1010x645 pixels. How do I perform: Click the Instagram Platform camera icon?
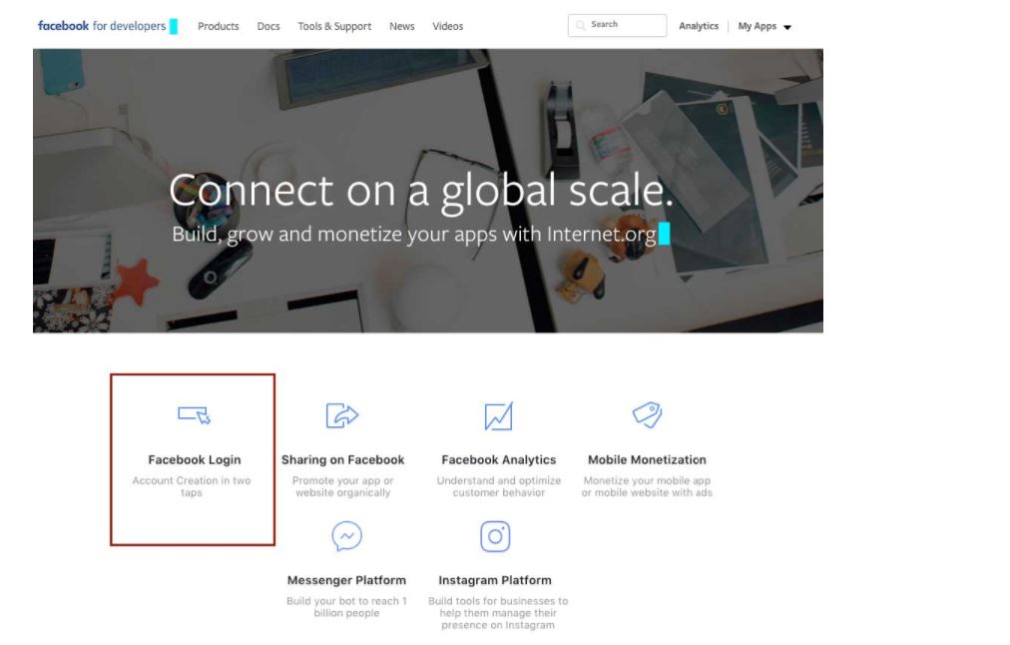495,536
